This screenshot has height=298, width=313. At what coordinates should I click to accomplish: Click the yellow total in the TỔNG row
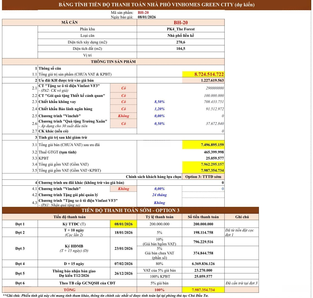(203, 290)
